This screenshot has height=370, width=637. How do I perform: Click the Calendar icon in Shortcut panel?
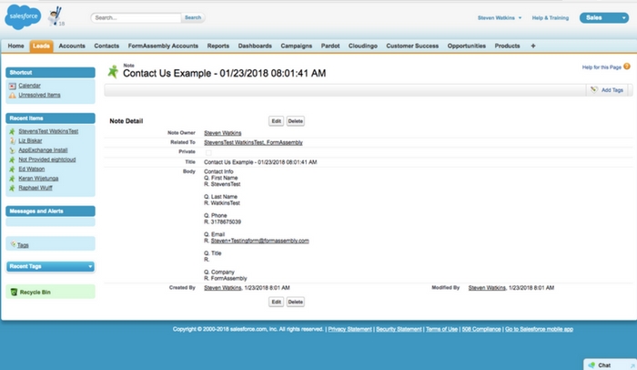click(x=13, y=86)
